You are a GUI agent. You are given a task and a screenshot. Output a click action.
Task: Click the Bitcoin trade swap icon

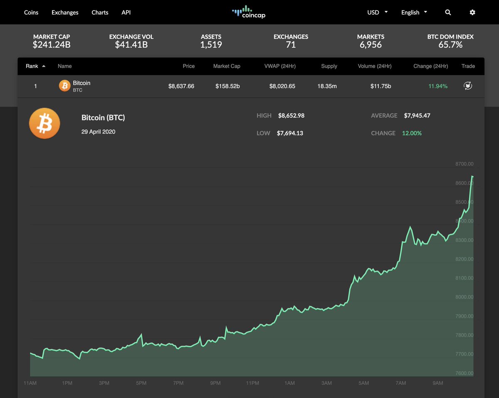[x=468, y=86]
